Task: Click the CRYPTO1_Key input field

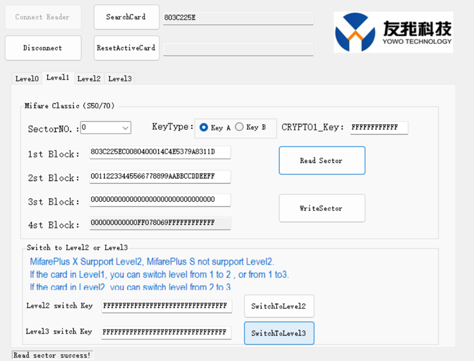Action: (379, 127)
